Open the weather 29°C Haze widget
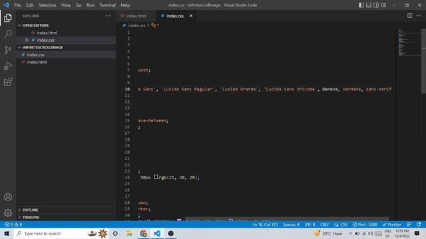Screen dimensions: 426x239 pyautogui.click(x=328, y=233)
